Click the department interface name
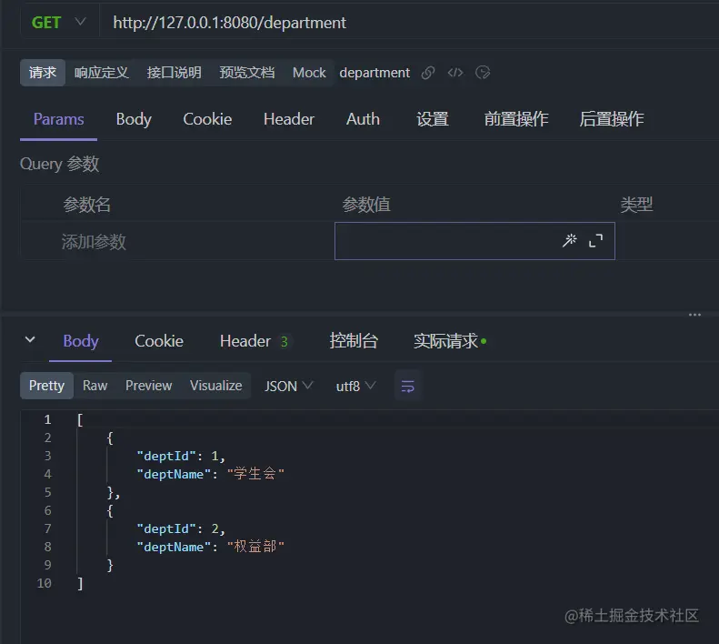The height and width of the screenshot is (644, 719). coord(374,73)
